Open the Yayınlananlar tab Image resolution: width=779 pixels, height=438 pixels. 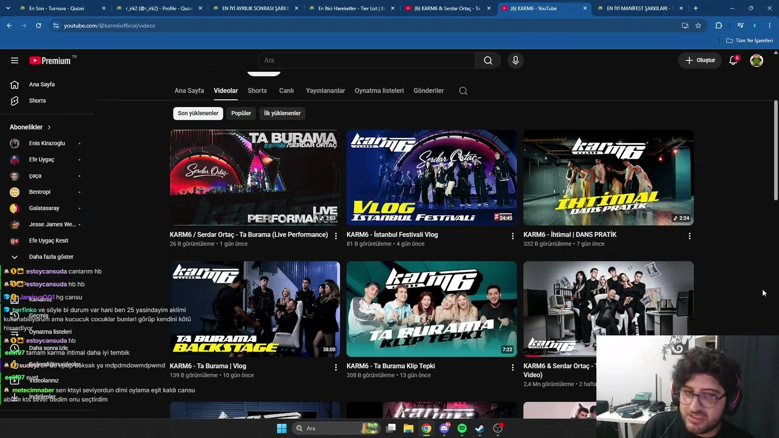326,91
